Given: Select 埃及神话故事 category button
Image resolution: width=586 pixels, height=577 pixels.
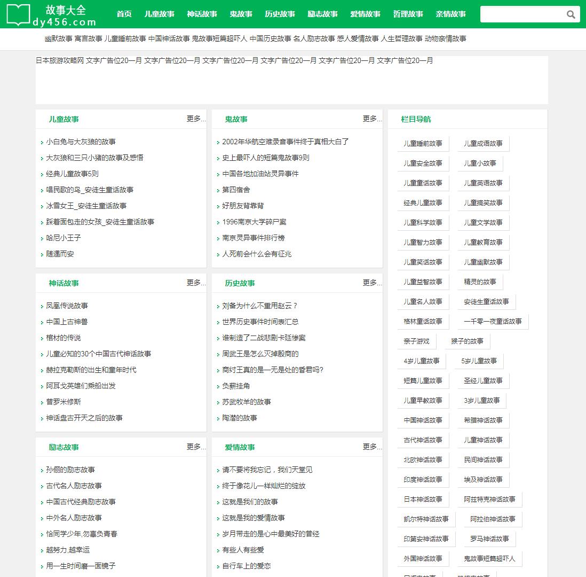Looking at the screenshot, I should tap(483, 480).
